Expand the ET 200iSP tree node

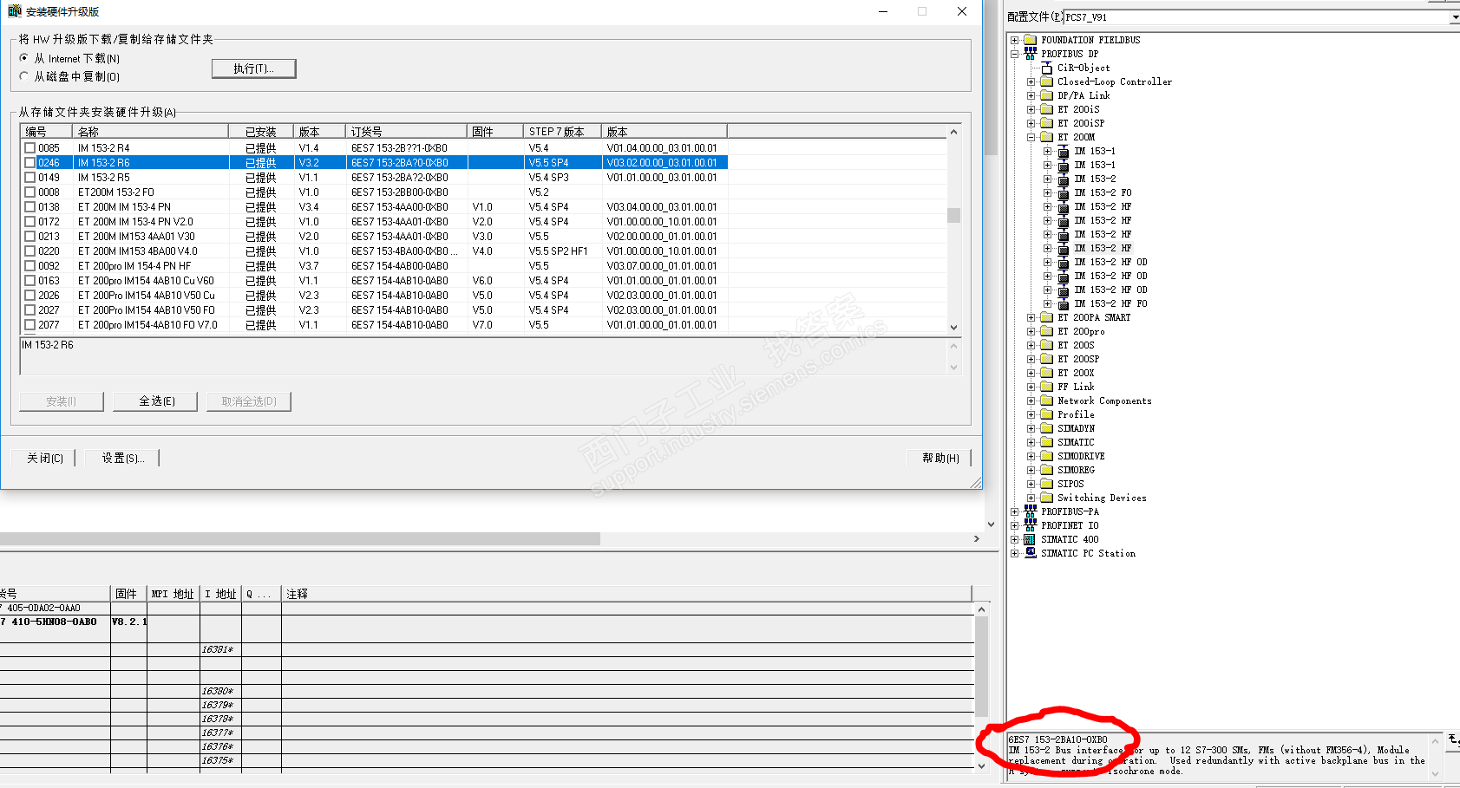(1031, 123)
